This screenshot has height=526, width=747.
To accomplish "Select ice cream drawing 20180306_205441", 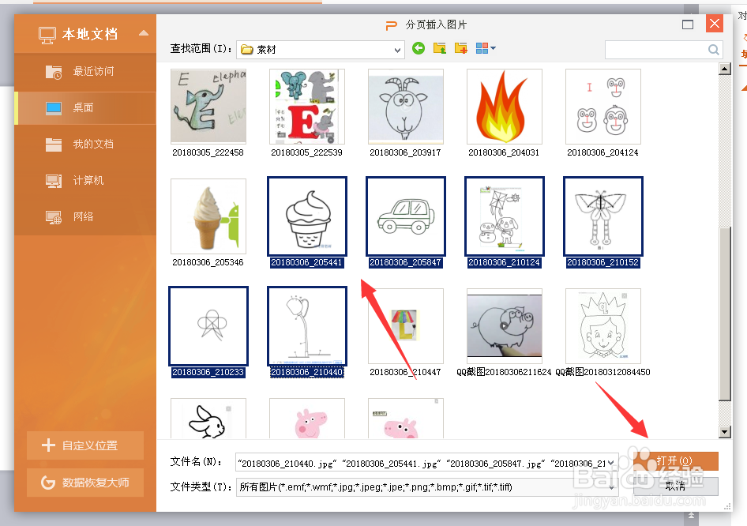I will click(x=307, y=216).
